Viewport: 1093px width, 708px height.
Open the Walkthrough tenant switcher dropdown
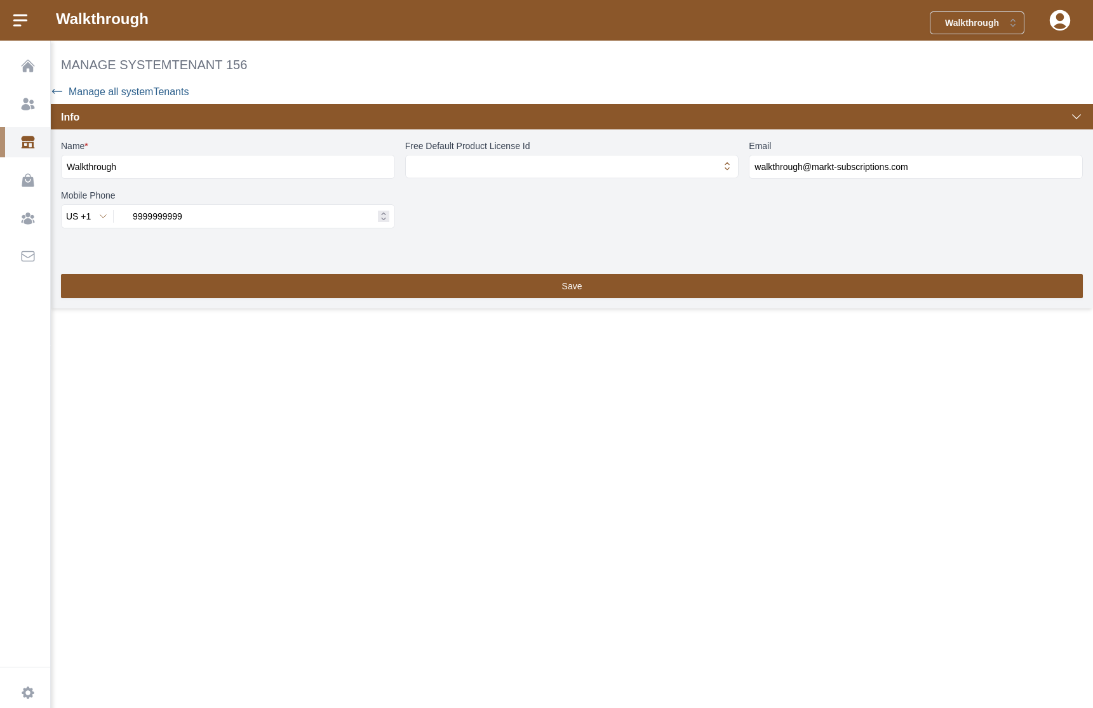click(976, 23)
